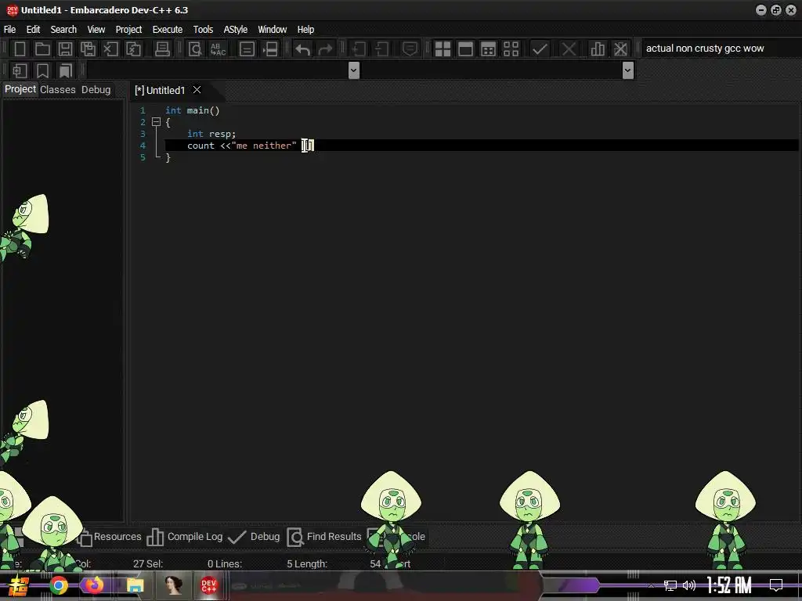The image size is (802, 601).
Task: Open the Edit menu
Action: click(33, 29)
